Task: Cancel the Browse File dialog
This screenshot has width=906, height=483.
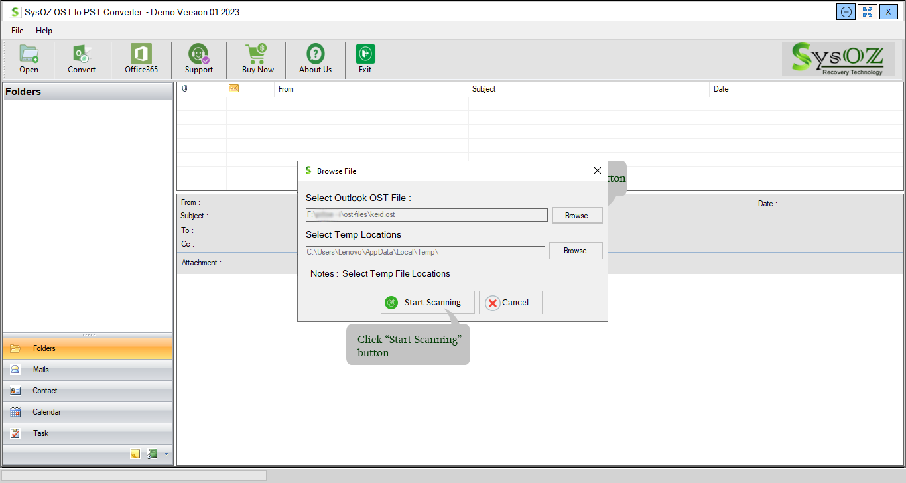Action: point(510,303)
